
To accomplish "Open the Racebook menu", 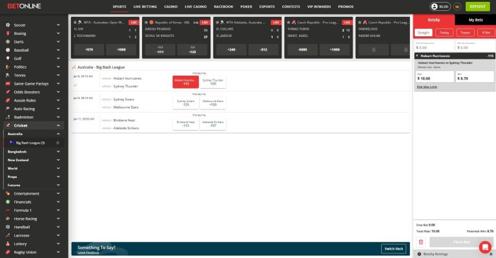I will pyautogui.click(x=223, y=6).
